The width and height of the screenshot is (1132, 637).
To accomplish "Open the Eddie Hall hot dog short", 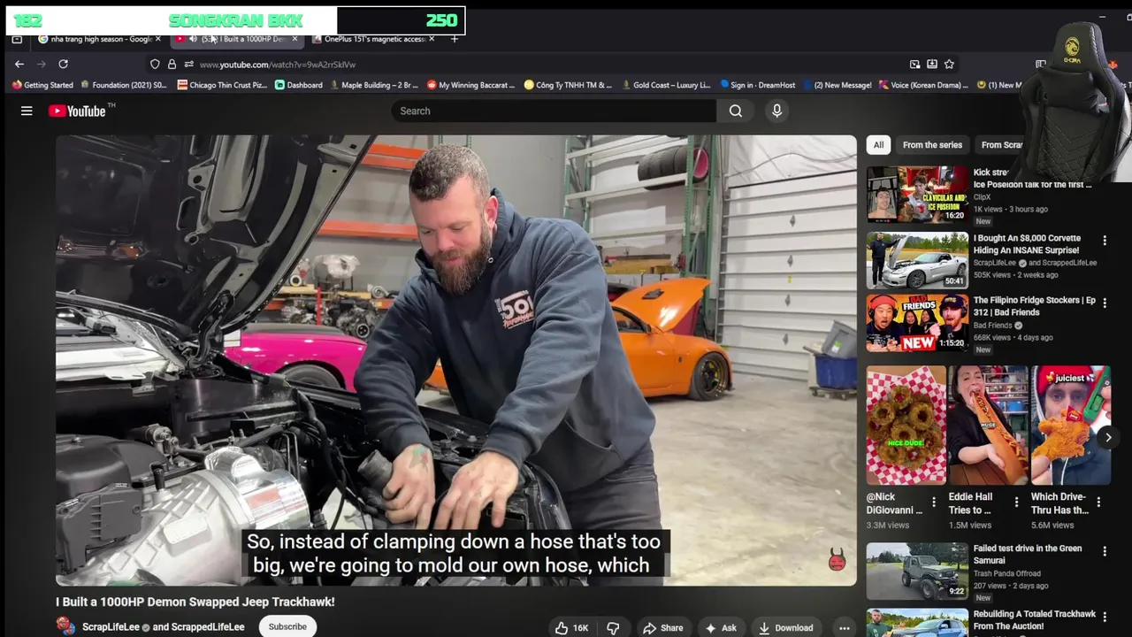I will click(x=988, y=426).
